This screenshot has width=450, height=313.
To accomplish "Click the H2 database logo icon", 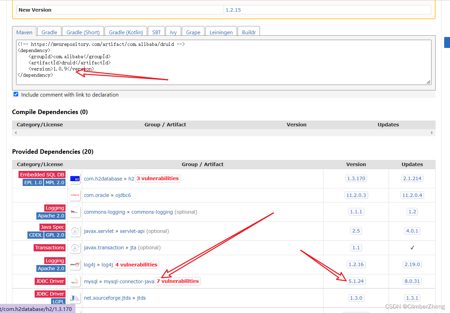I will coord(75,178).
